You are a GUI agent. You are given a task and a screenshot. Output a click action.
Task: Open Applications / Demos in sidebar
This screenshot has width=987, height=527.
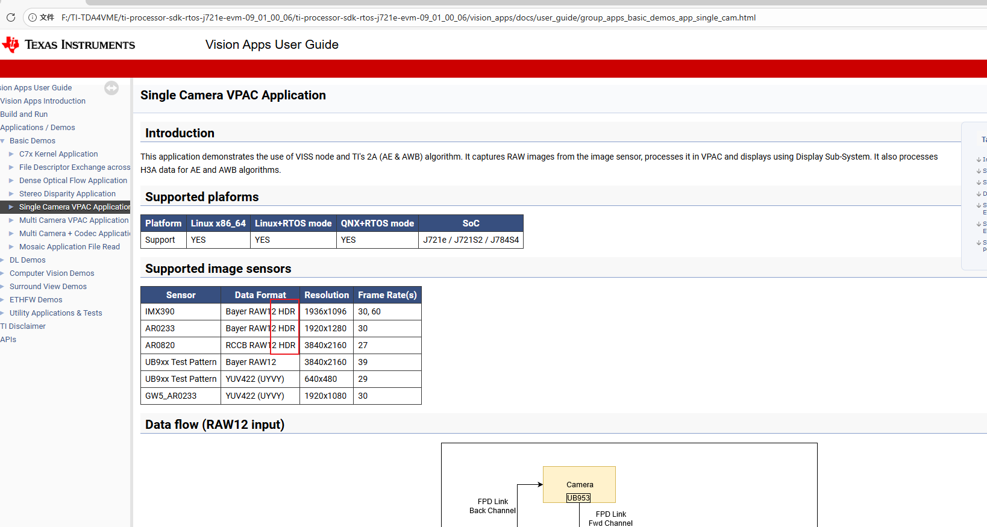38,128
